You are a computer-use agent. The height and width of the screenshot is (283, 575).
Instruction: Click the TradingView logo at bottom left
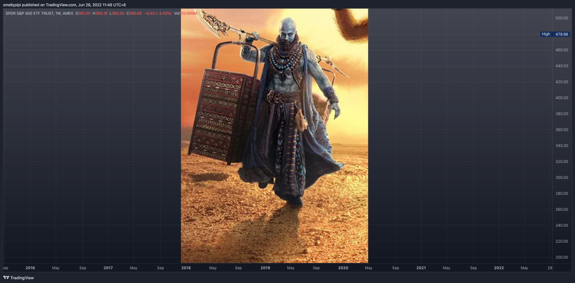coord(18,278)
